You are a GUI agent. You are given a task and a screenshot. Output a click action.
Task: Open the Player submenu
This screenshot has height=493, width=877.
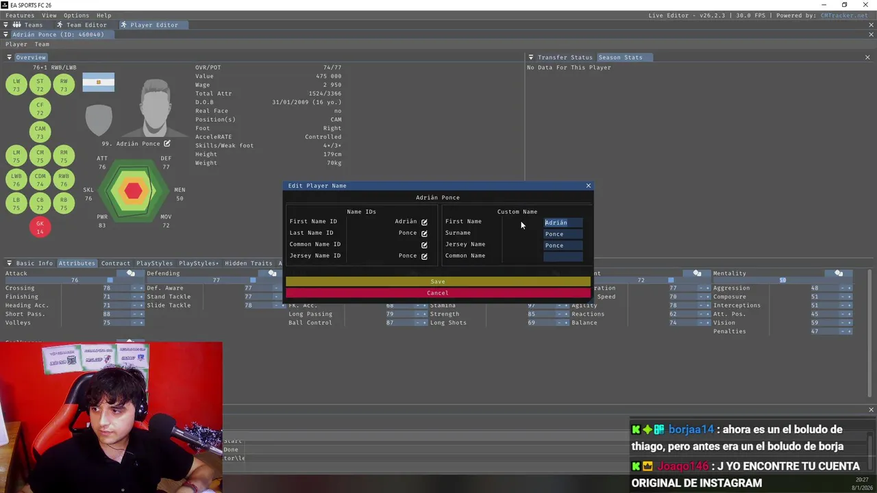[16, 45]
